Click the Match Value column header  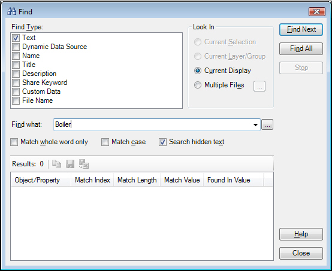tap(182, 180)
